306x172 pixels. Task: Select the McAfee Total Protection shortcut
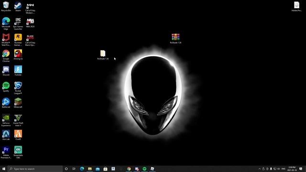[6, 40]
